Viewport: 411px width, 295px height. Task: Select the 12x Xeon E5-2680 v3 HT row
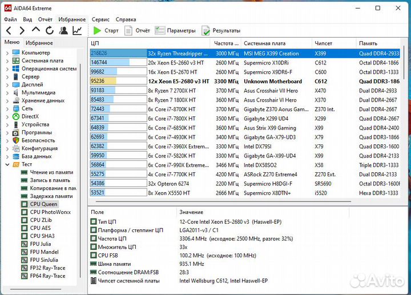pos(244,81)
